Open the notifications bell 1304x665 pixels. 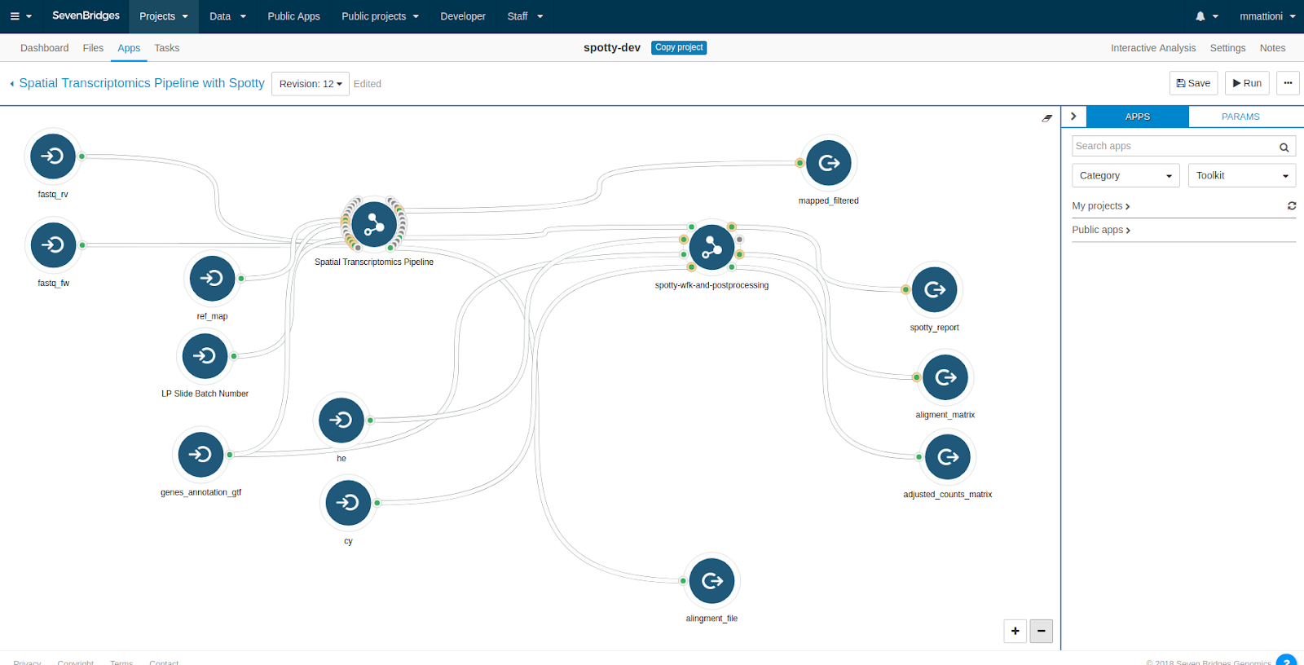click(x=1200, y=16)
